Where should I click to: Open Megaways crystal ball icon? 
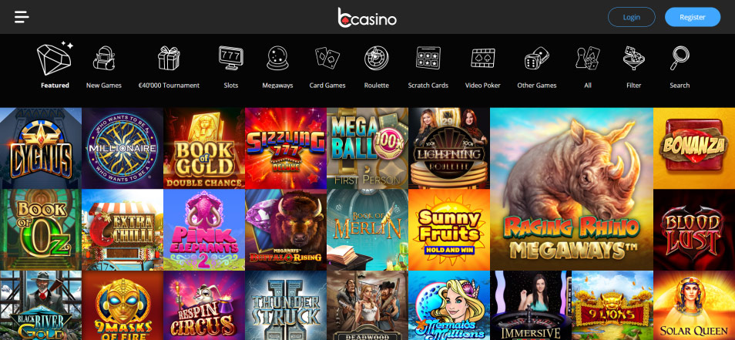coord(277,59)
